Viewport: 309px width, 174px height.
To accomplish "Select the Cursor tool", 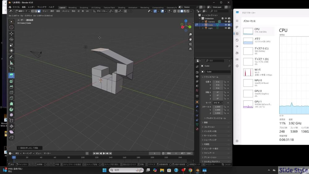I will click(11, 27).
